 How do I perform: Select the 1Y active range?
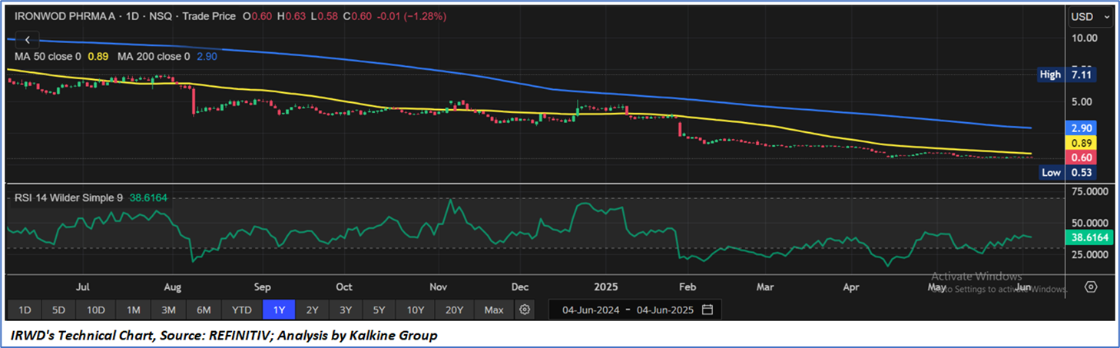(278, 310)
